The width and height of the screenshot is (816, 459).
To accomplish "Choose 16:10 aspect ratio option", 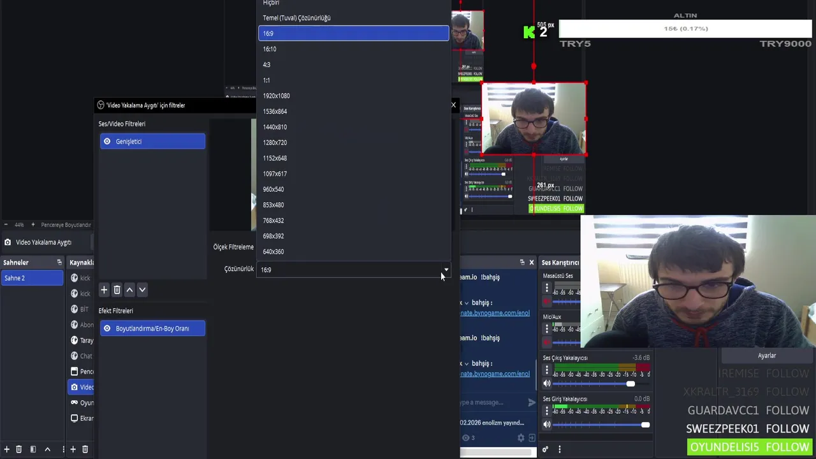I will (x=354, y=49).
